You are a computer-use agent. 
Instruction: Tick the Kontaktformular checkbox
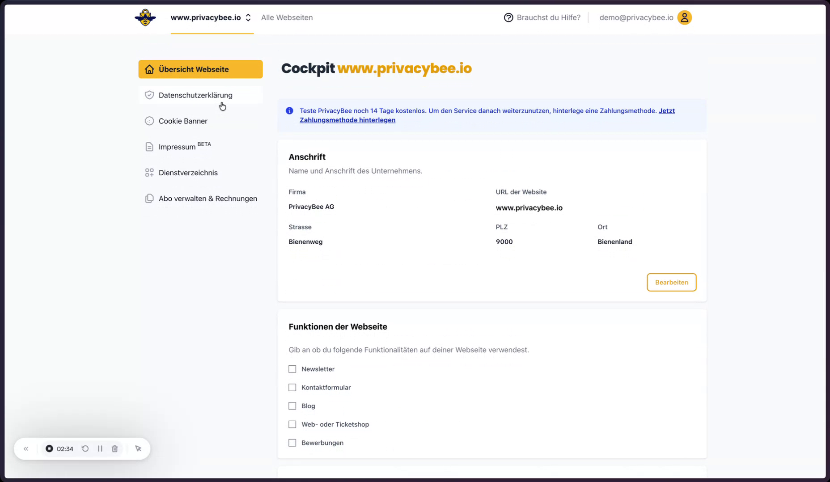click(292, 388)
